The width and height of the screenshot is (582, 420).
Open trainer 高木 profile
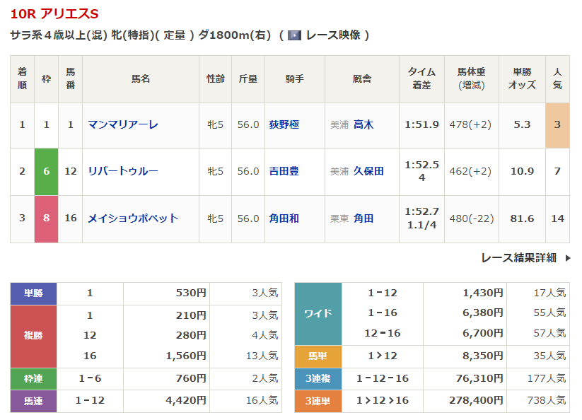[363, 124]
